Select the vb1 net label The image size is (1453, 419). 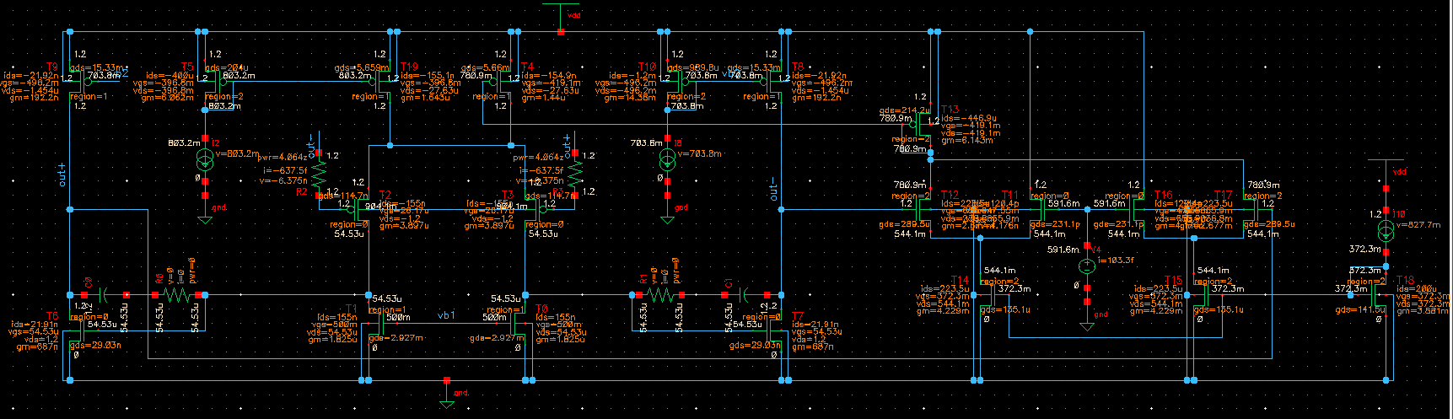pos(446,314)
